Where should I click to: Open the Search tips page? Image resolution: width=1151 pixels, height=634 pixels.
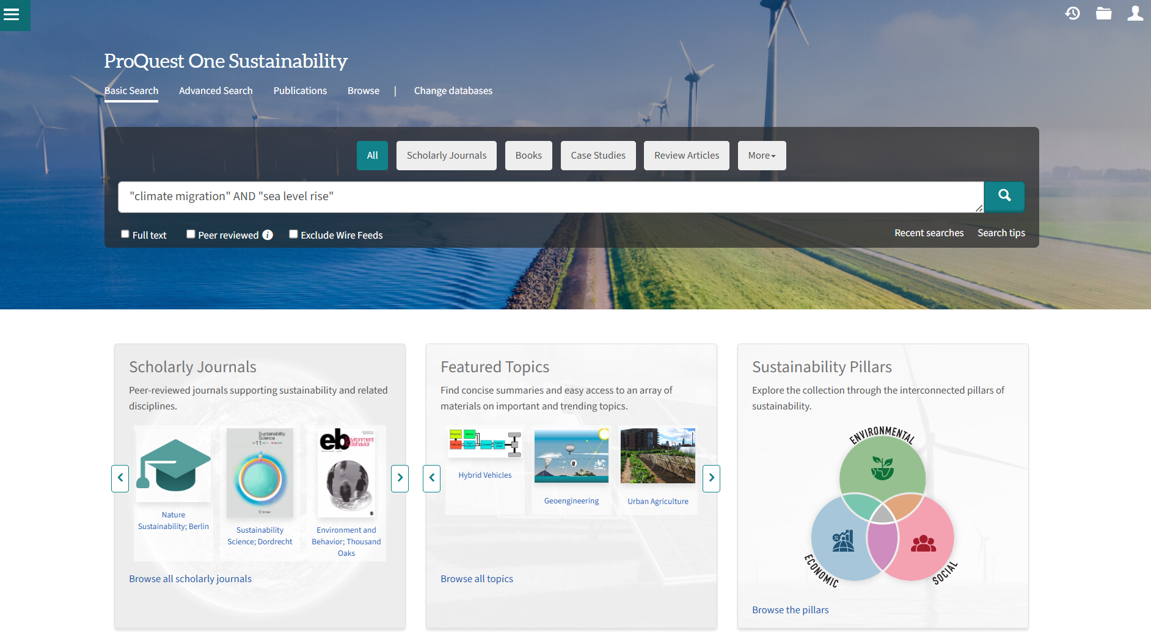click(1001, 232)
